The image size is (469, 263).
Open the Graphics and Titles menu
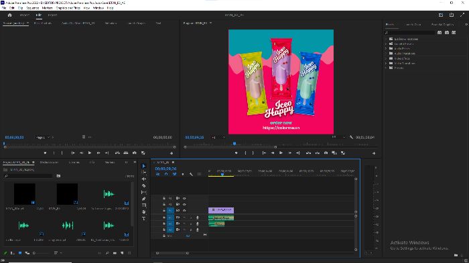click(68, 8)
